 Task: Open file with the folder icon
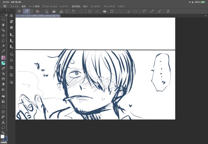pyautogui.click(x=54, y=11)
